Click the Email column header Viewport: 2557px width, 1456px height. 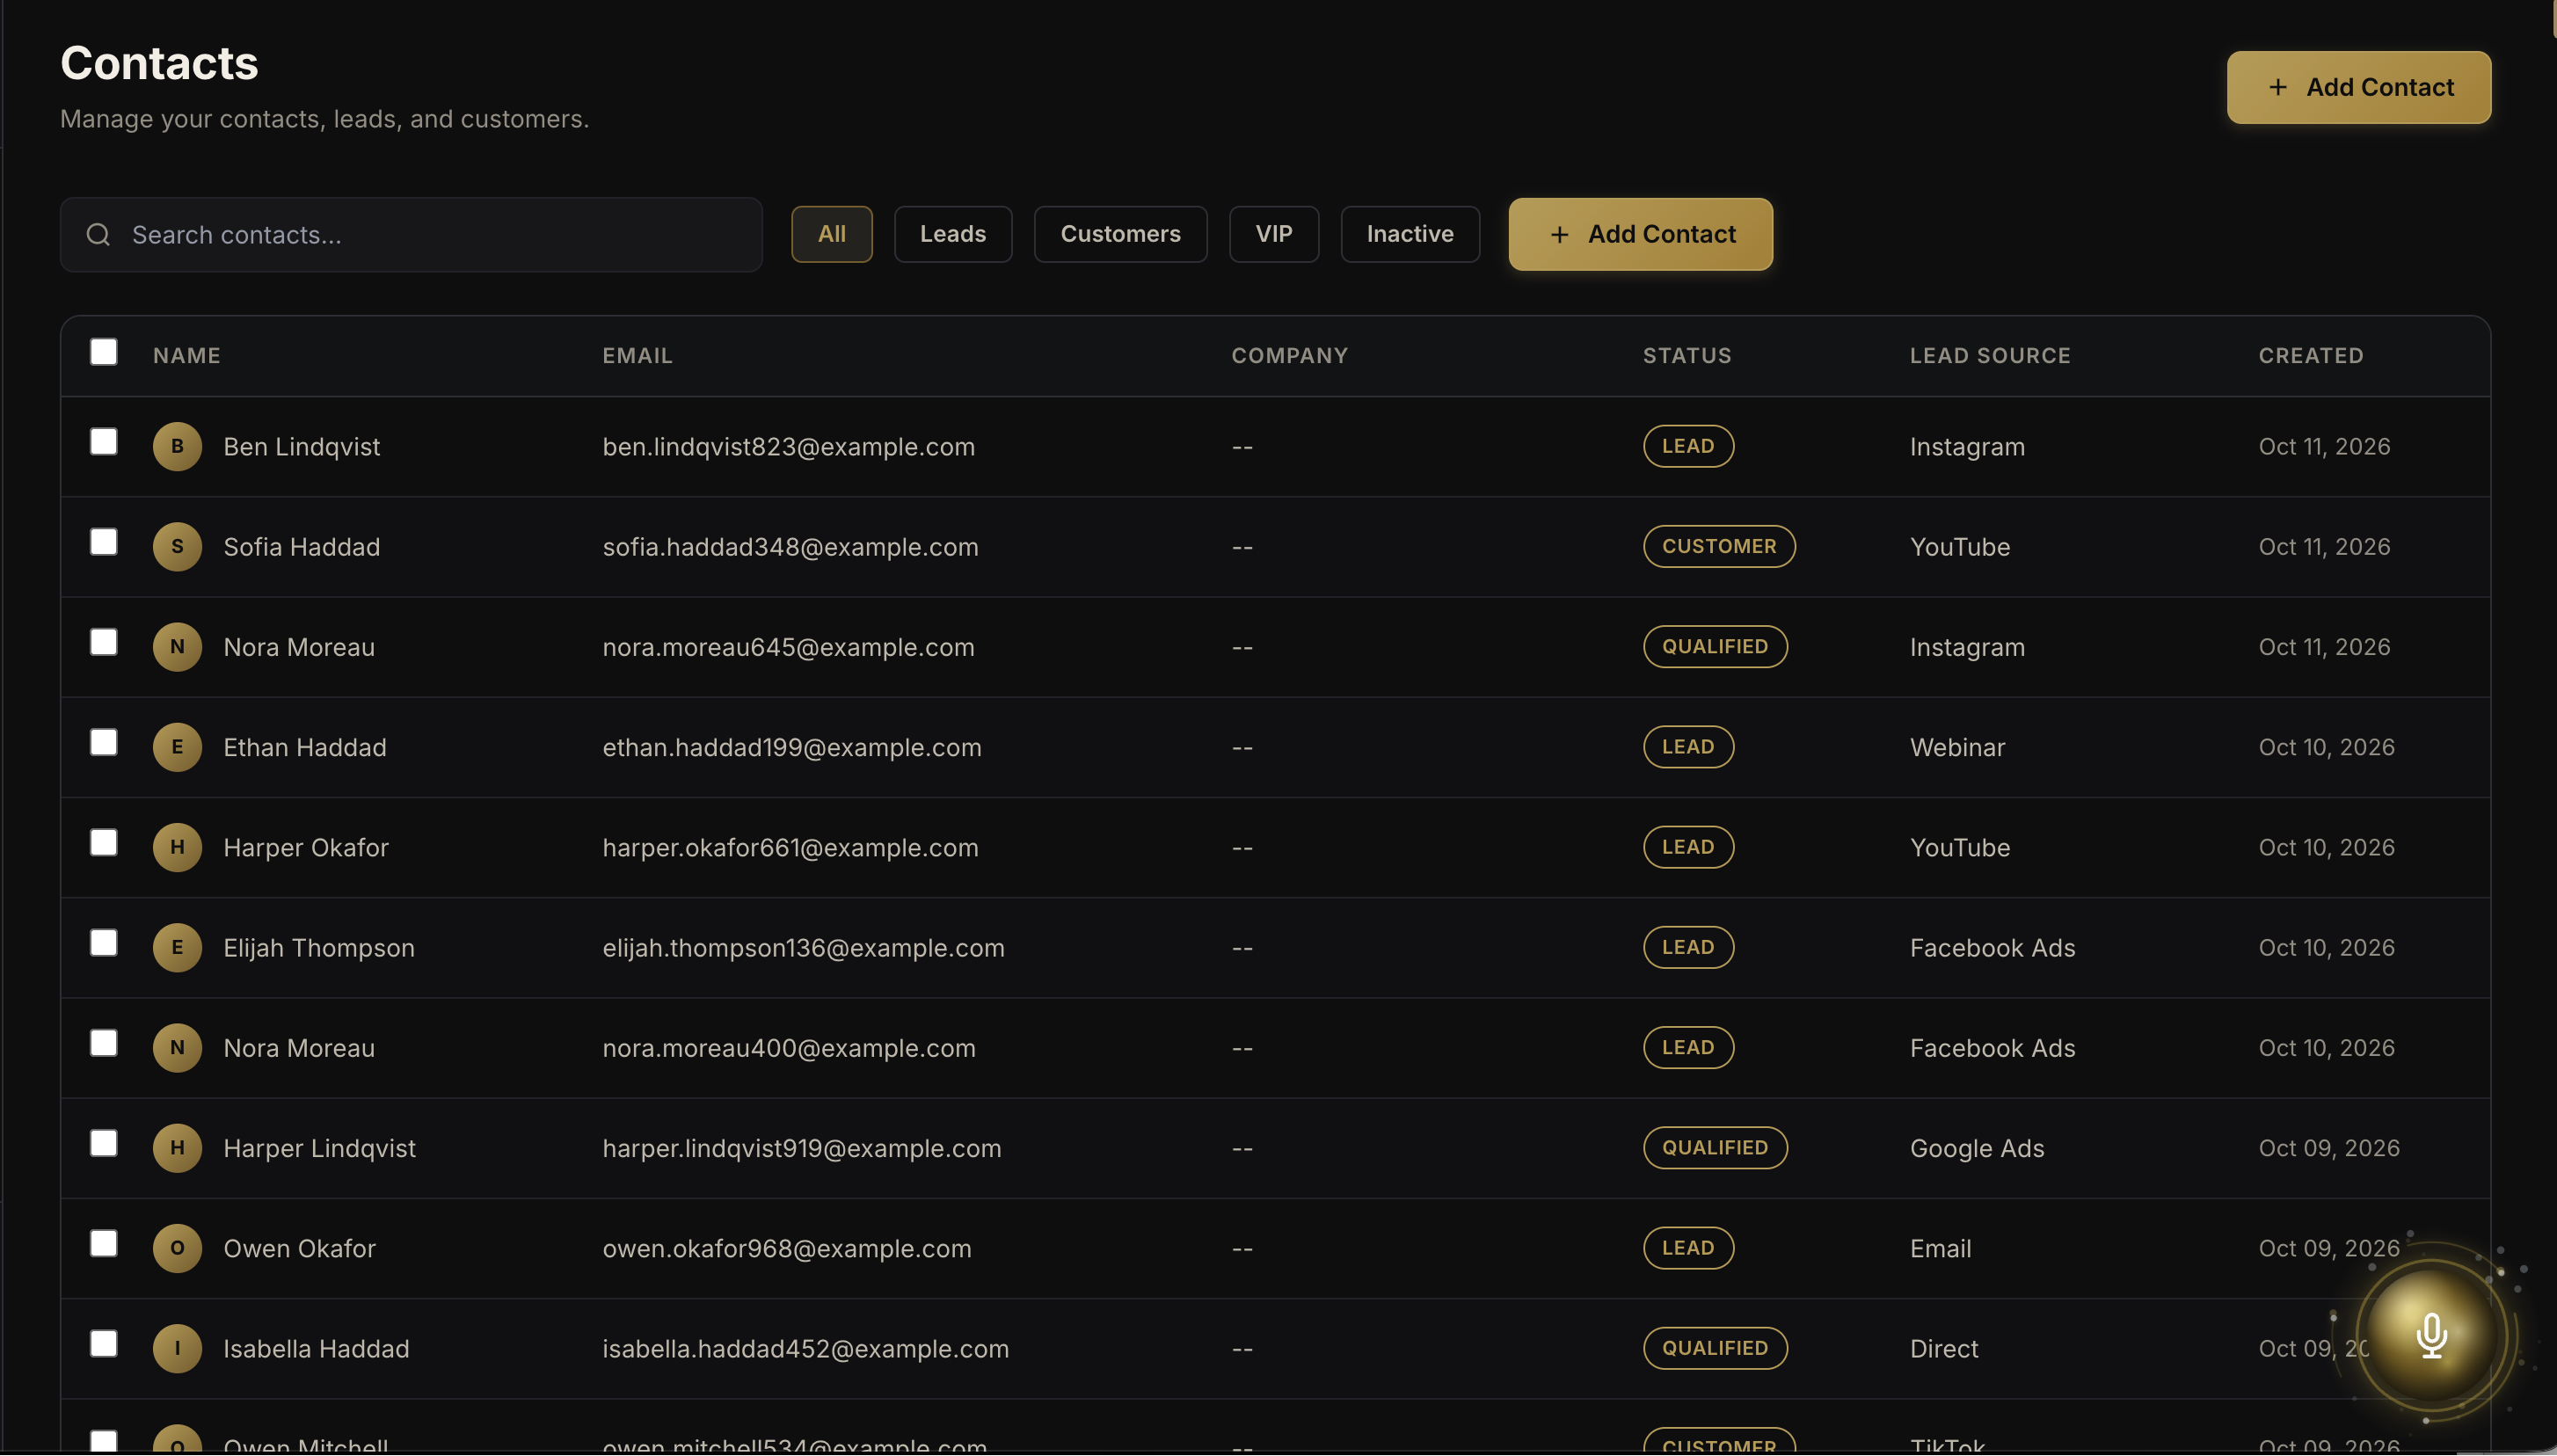(637, 356)
